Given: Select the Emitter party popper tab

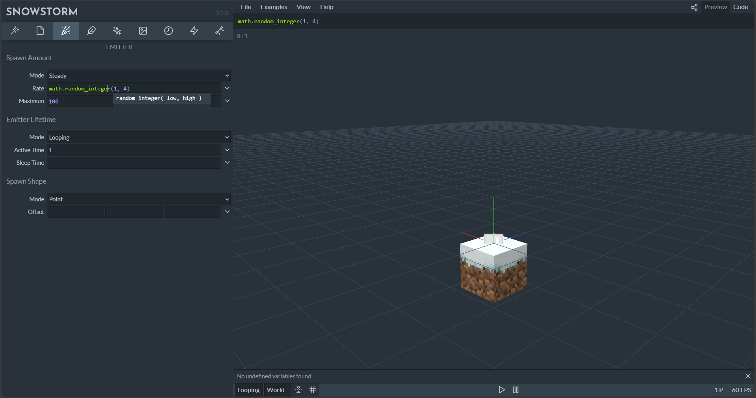Looking at the screenshot, I should 66,31.
